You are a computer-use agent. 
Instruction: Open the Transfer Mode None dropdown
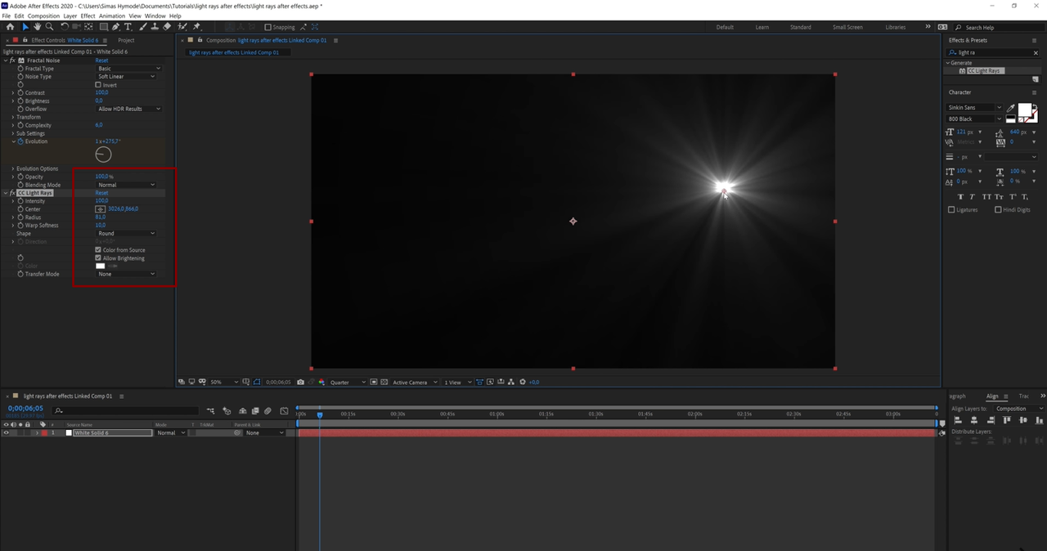click(125, 274)
